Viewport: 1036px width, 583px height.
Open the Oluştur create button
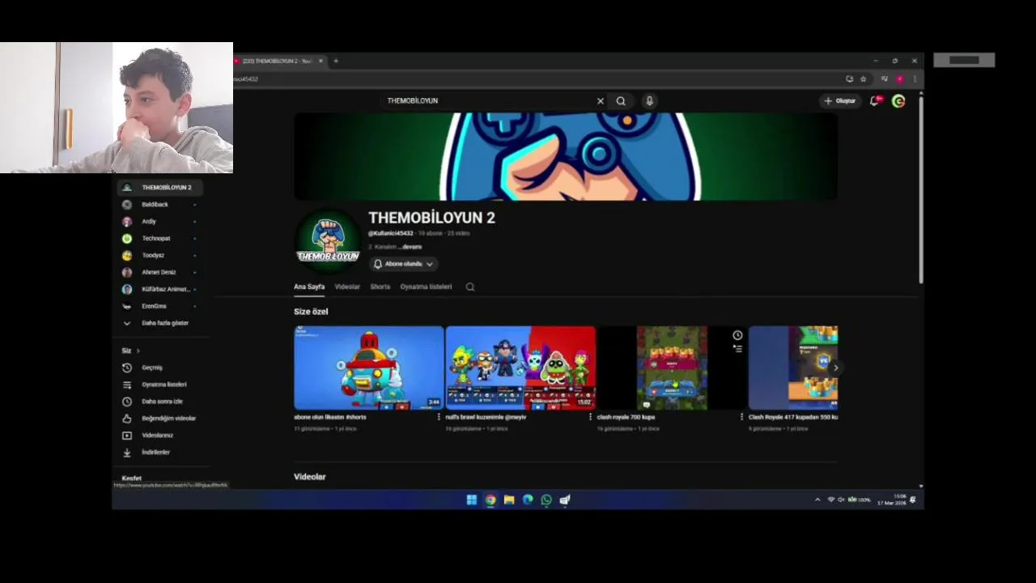tap(839, 101)
